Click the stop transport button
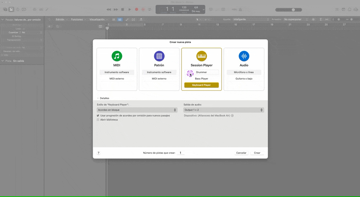This screenshot has width=360, height=197. pyautogui.click(x=123, y=9)
